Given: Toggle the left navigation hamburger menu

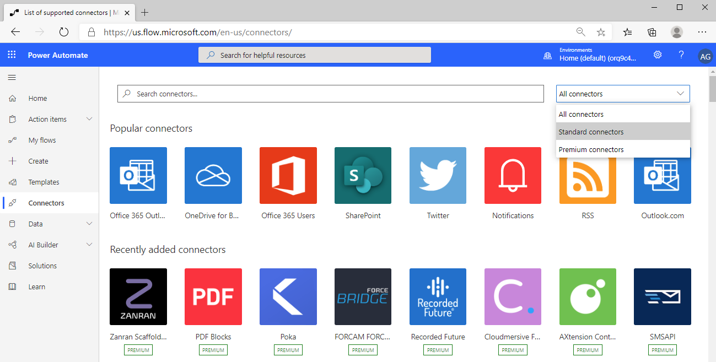Looking at the screenshot, I should point(12,78).
